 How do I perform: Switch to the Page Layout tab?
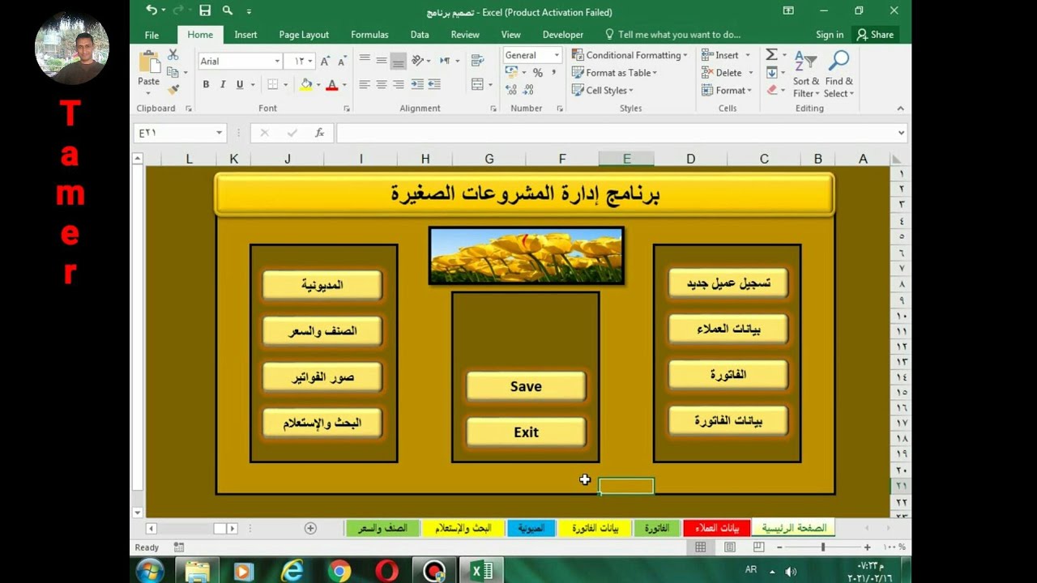pyautogui.click(x=304, y=35)
